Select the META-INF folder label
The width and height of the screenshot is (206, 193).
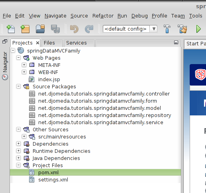click(x=49, y=65)
